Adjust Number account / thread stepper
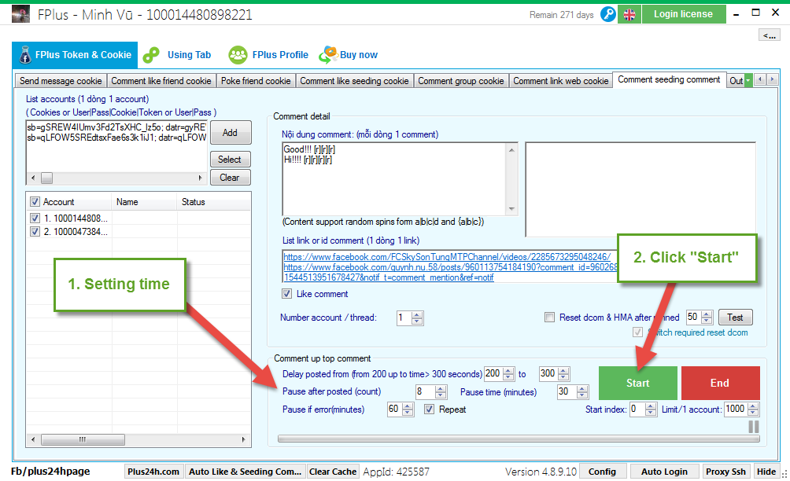 (x=417, y=318)
